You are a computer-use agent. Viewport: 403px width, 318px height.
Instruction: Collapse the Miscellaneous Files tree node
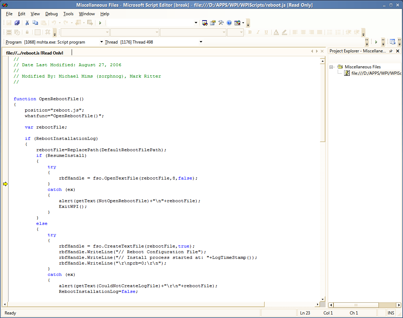331,67
